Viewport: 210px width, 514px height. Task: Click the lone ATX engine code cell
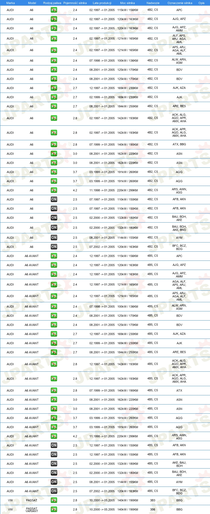pyautogui.click(x=179, y=390)
